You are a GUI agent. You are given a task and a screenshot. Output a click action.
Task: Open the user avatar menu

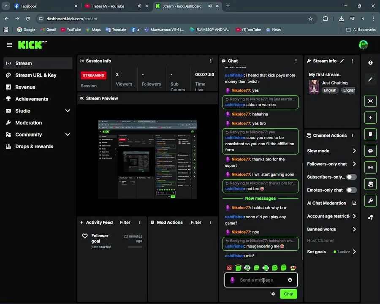pos(363,45)
